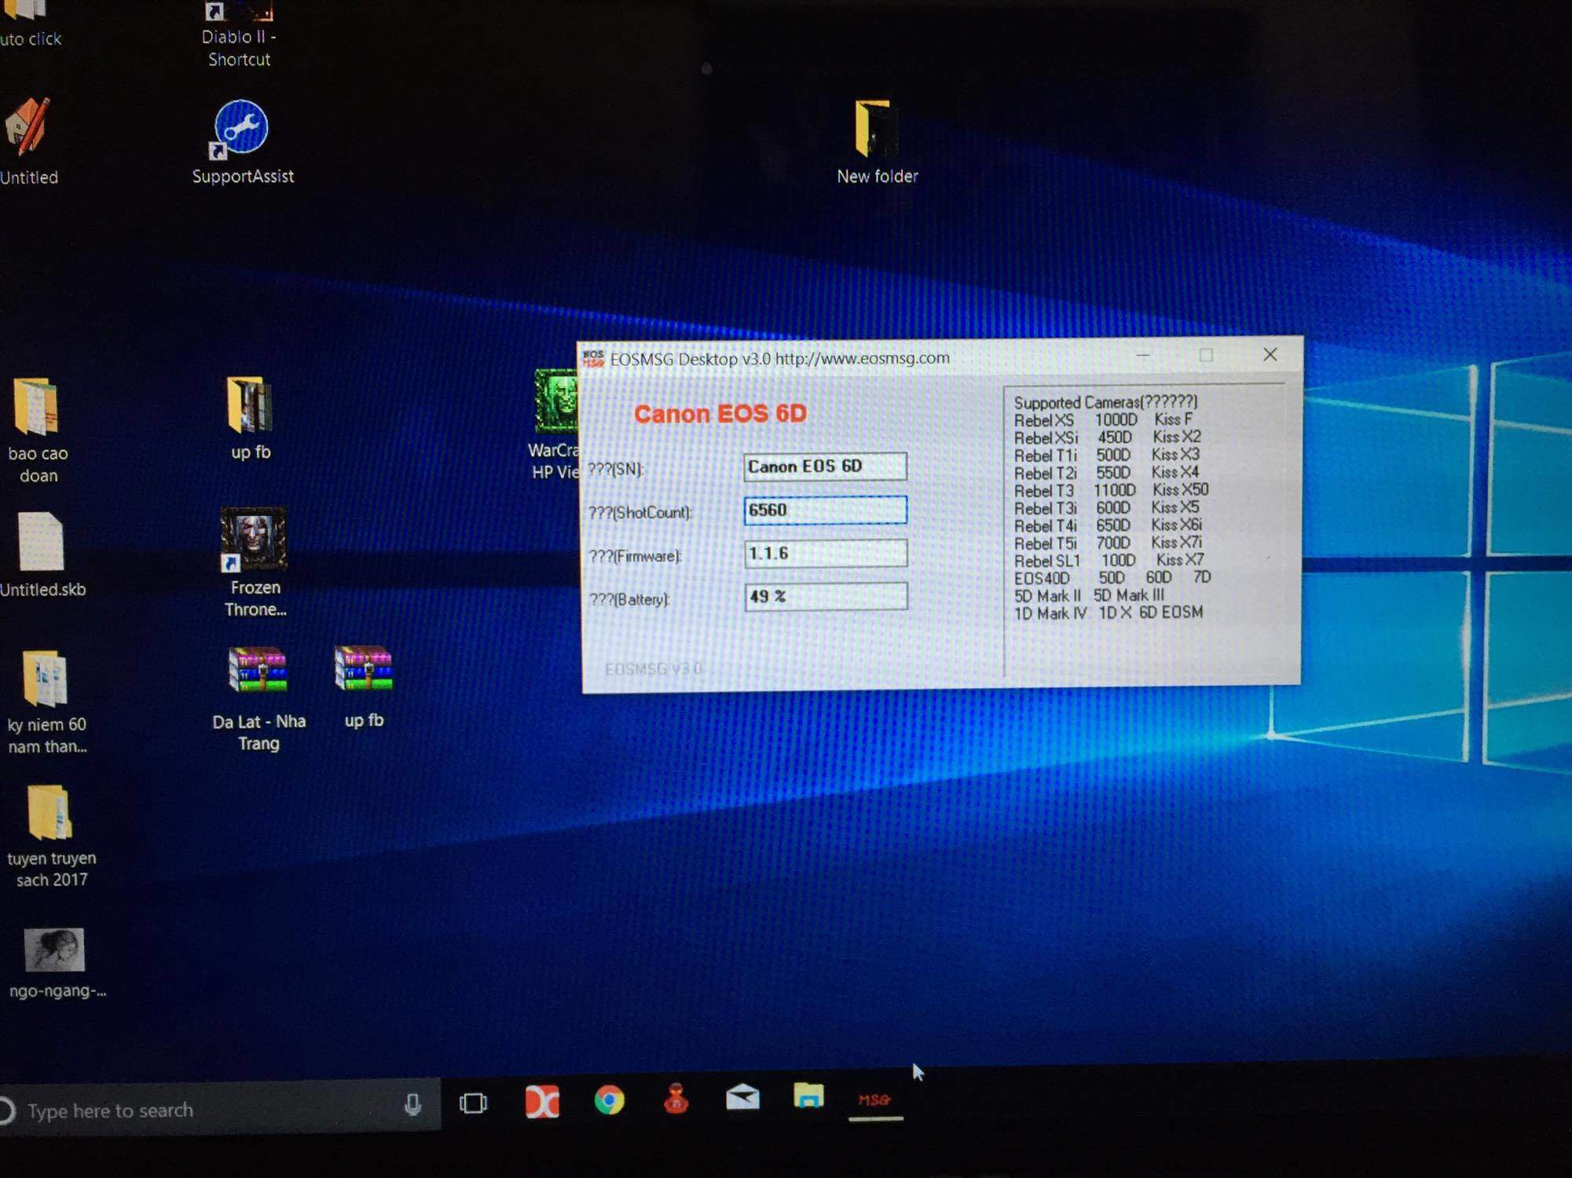Open the red X app in taskbar
The image size is (1572, 1178).
point(542,1102)
